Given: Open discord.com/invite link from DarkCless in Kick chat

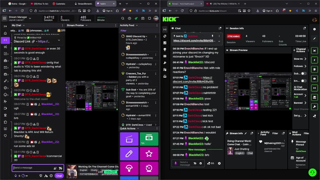Looking at the screenshot, I should pos(193,79).
